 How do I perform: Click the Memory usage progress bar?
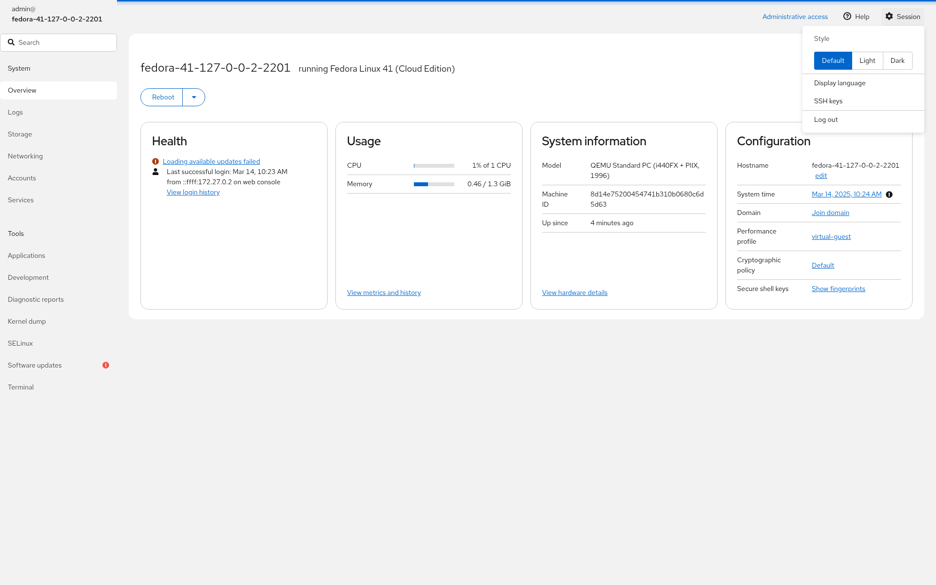(434, 184)
